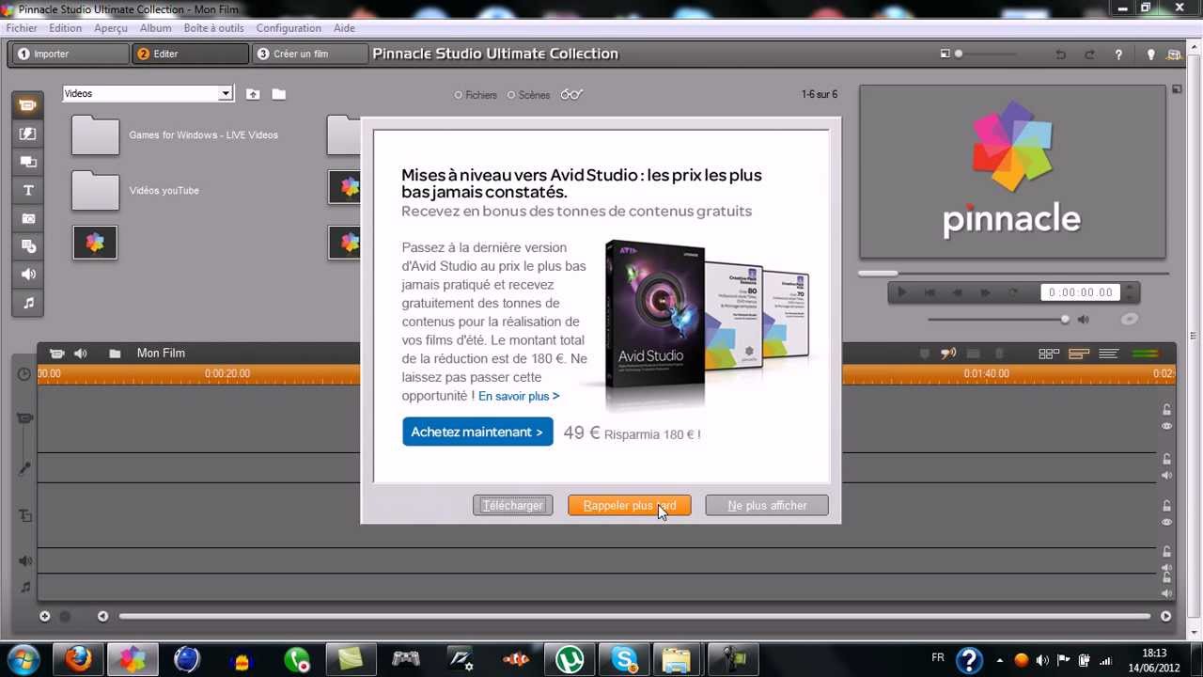Click the pop-out icon beside preview window
The height and width of the screenshot is (677, 1203).
pos(1177,89)
